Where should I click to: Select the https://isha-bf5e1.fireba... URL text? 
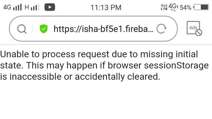click(x=103, y=29)
